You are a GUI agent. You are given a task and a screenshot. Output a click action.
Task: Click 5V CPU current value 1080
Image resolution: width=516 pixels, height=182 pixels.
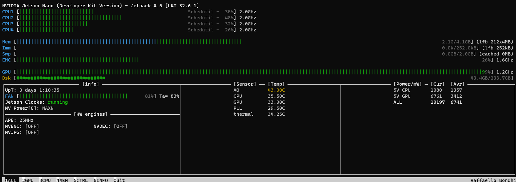coord(436,90)
